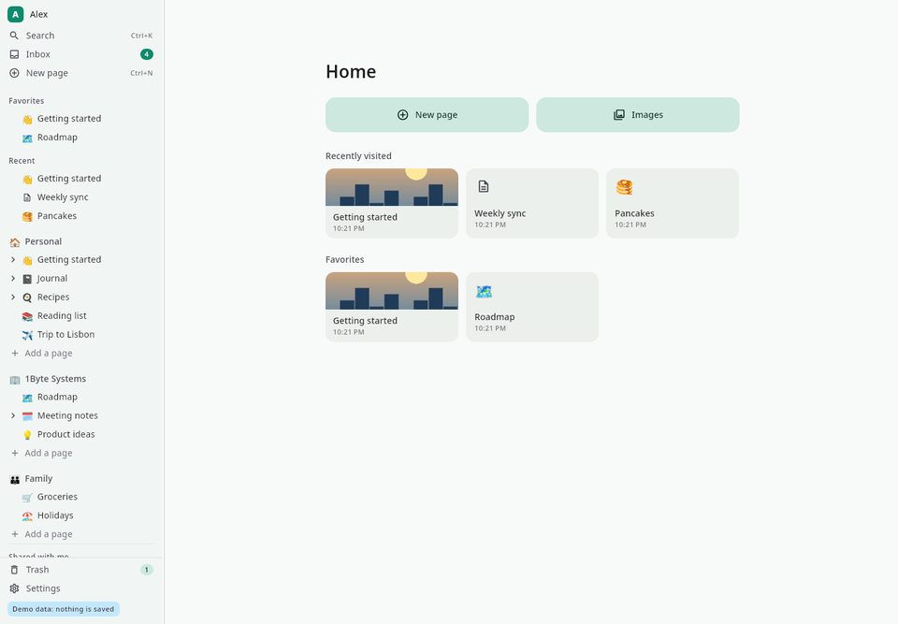Click the Recipes page icon
898x624 pixels.
click(27, 297)
